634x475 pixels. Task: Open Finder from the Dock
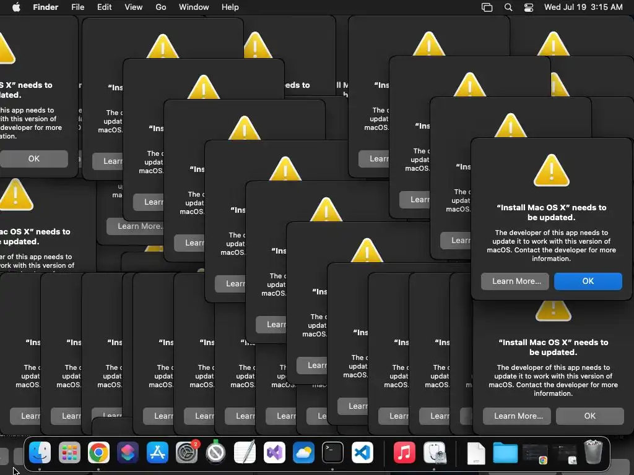(x=40, y=452)
